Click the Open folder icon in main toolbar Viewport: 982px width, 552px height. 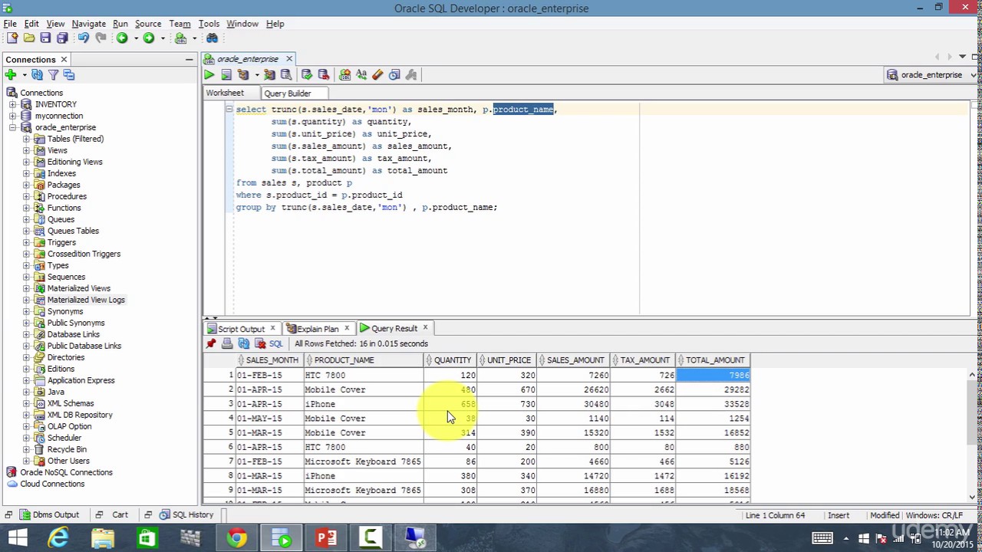point(28,38)
